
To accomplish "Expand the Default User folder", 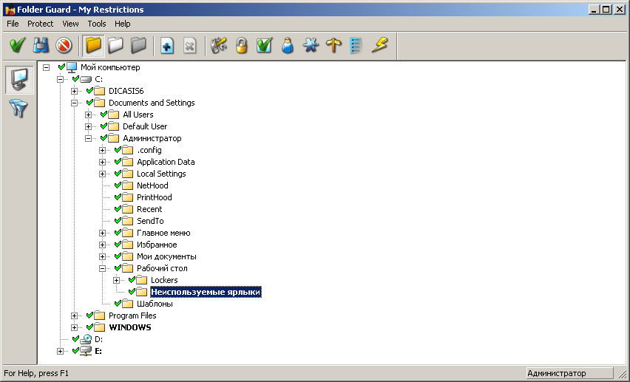I will pos(89,126).
